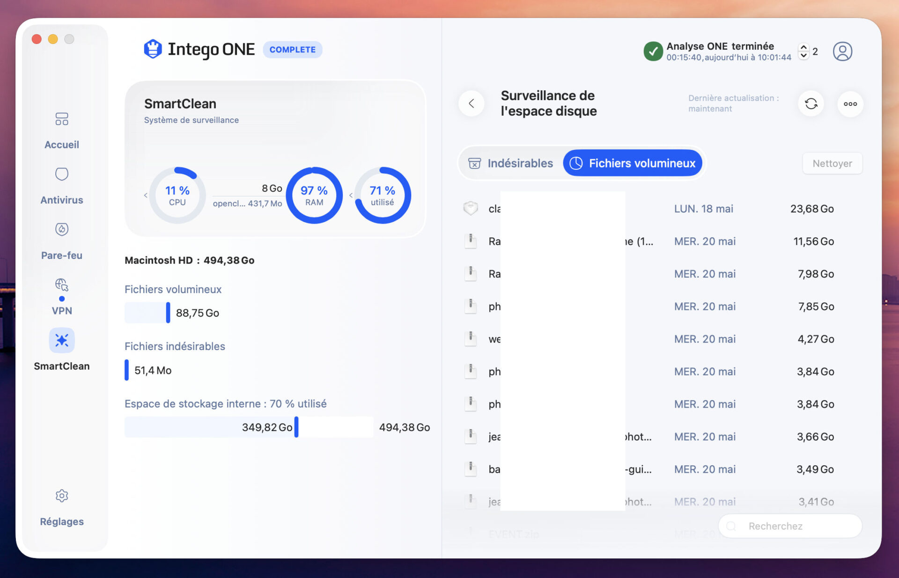Click the Fichiers indésirables 51,4 Mo bar
This screenshot has height=578, width=899.
[126, 370]
